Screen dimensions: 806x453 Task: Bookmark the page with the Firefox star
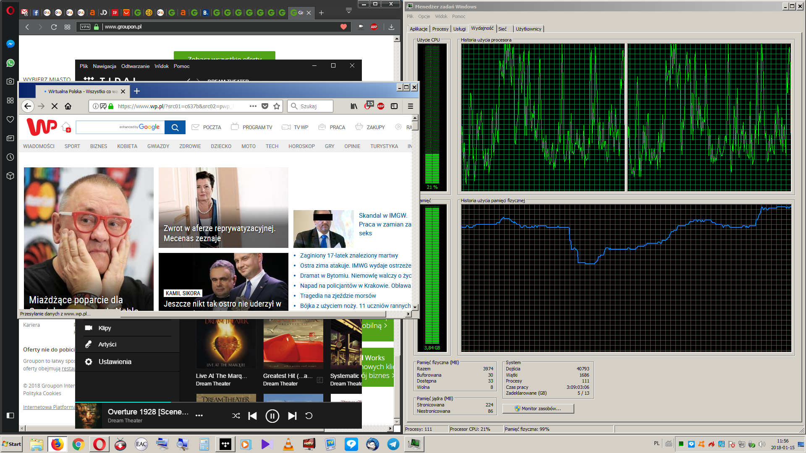point(277,106)
